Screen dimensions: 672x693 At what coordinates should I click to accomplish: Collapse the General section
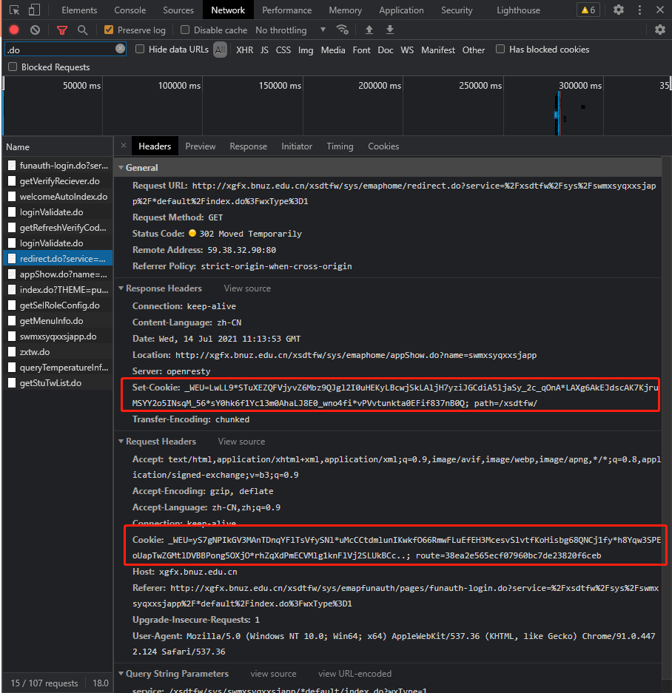pos(121,167)
